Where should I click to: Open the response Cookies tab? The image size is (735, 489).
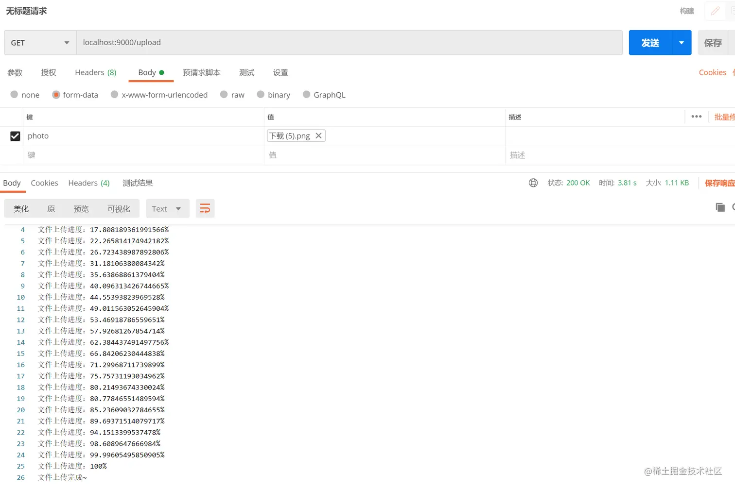[x=44, y=183]
